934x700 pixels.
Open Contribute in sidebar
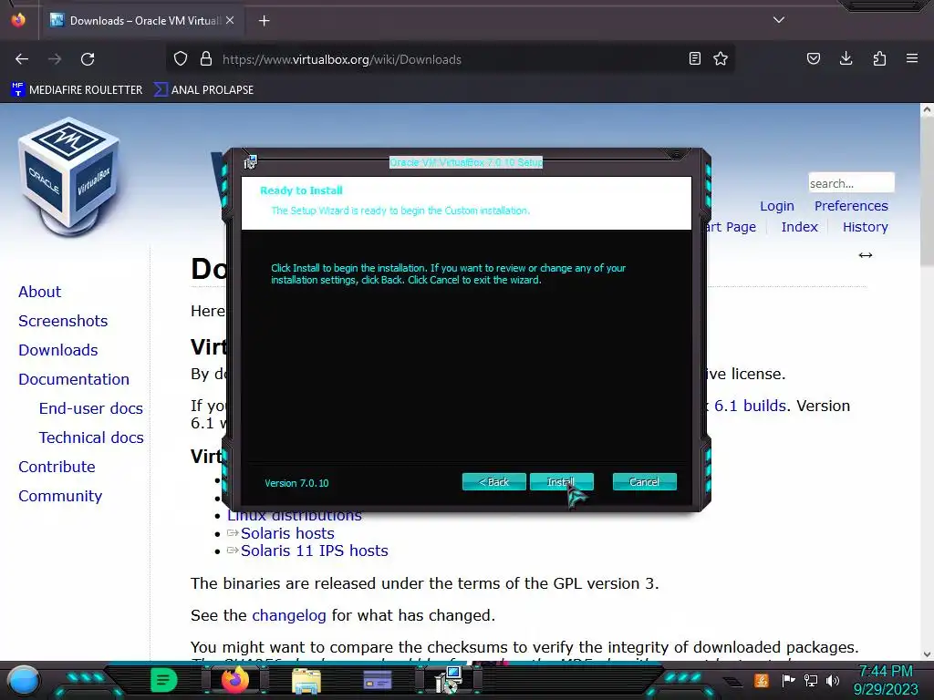pyautogui.click(x=57, y=467)
